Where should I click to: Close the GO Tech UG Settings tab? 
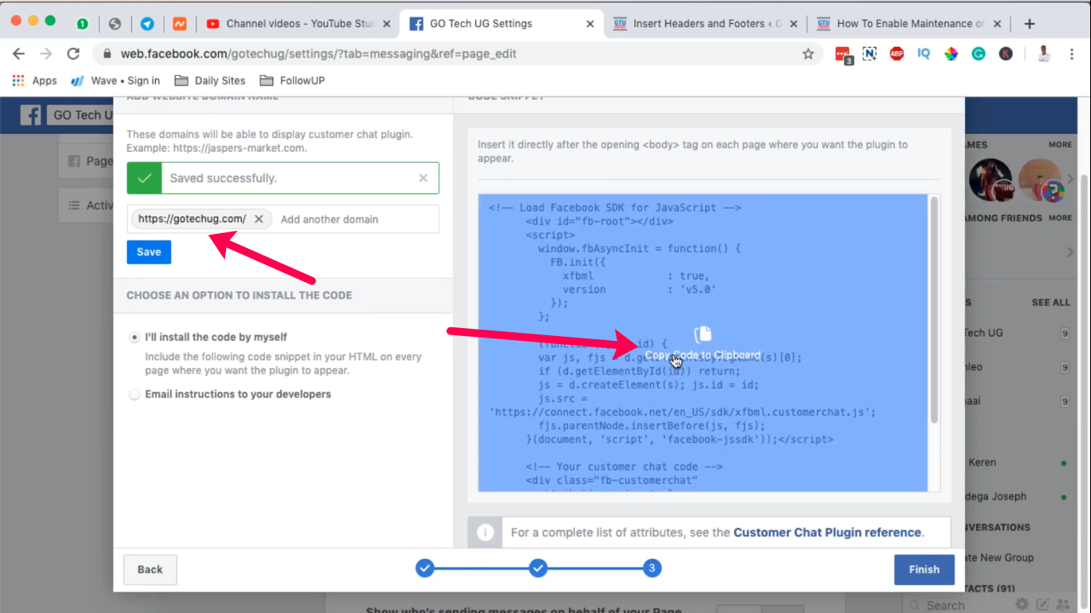tap(590, 24)
